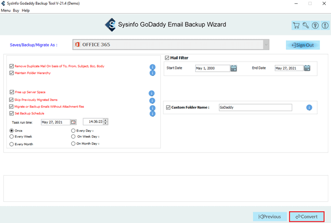
Task: Click info icon for Skip Previously Migrated Items
Action: [x=152, y=100]
